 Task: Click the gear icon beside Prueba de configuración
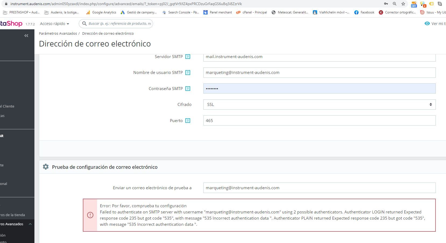46,167
